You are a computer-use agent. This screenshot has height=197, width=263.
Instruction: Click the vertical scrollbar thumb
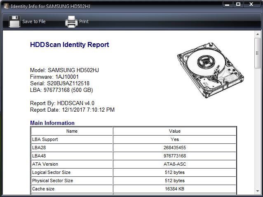point(257,53)
